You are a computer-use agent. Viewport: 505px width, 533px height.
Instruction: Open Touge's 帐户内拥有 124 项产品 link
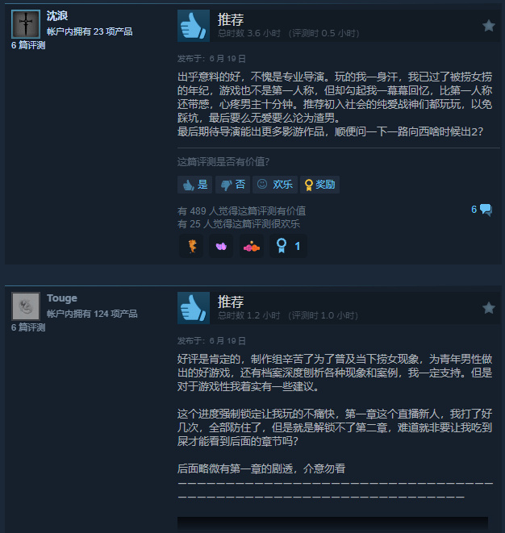click(x=92, y=314)
